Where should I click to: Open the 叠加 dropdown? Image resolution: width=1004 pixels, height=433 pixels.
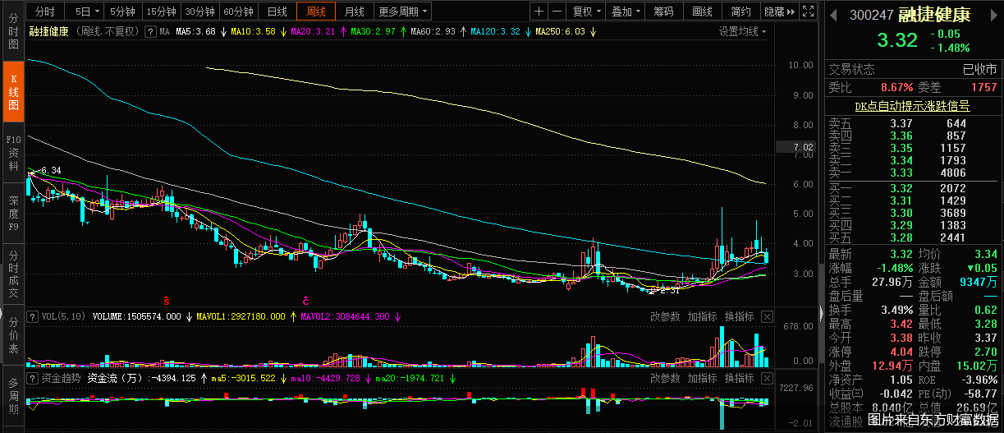[x=626, y=12]
